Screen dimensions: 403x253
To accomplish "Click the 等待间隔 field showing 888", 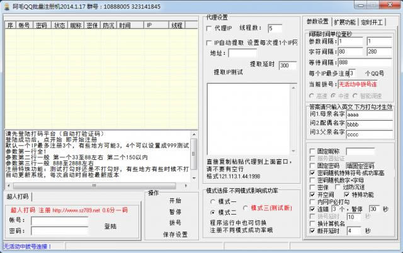I will click(x=365, y=62).
